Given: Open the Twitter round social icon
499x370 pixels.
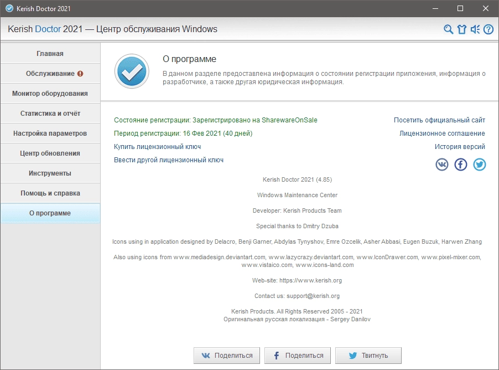Looking at the screenshot, I should [x=479, y=165].
